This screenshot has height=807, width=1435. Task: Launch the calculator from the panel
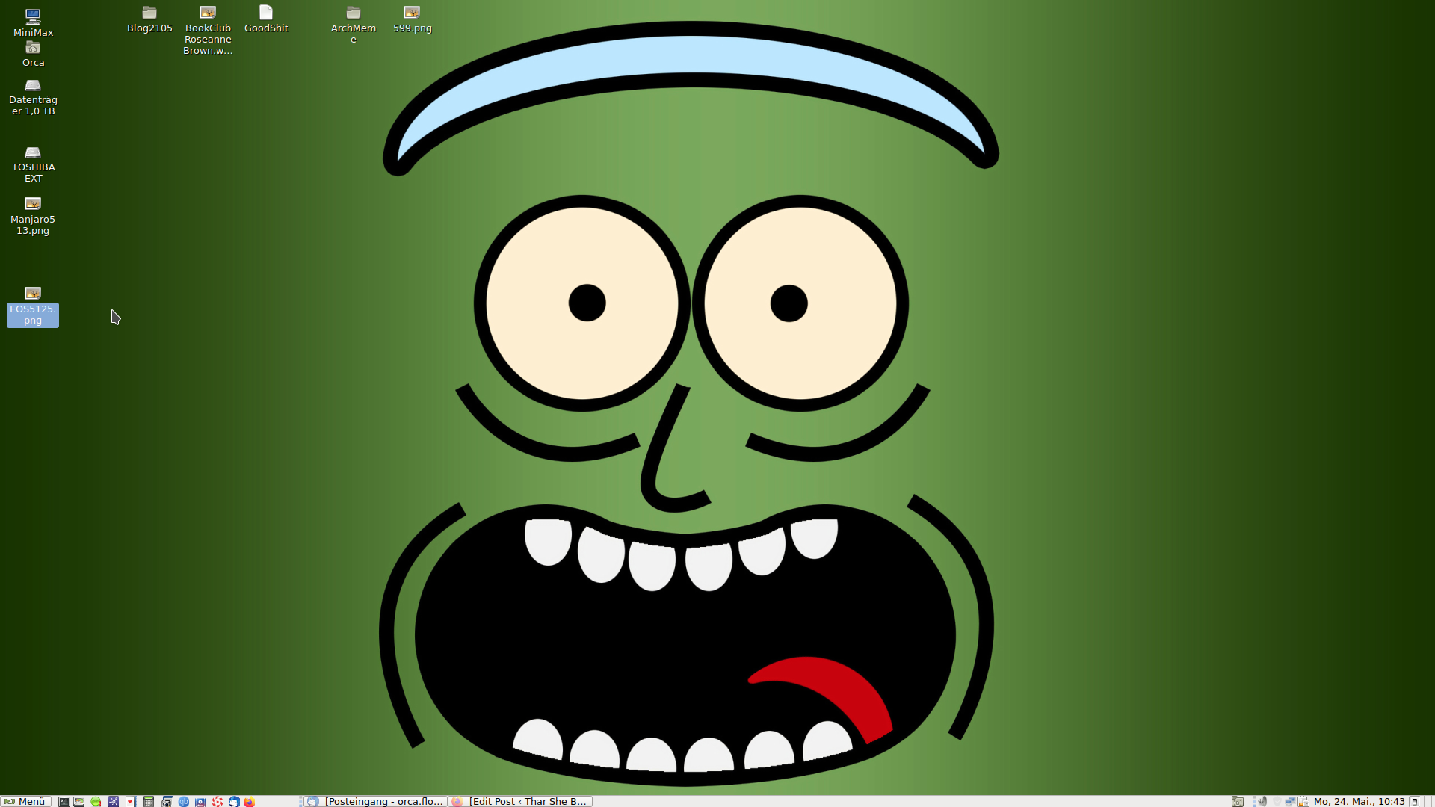(149, 801)
